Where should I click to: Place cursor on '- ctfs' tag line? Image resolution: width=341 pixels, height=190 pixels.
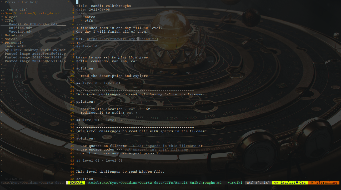point(87,21)
